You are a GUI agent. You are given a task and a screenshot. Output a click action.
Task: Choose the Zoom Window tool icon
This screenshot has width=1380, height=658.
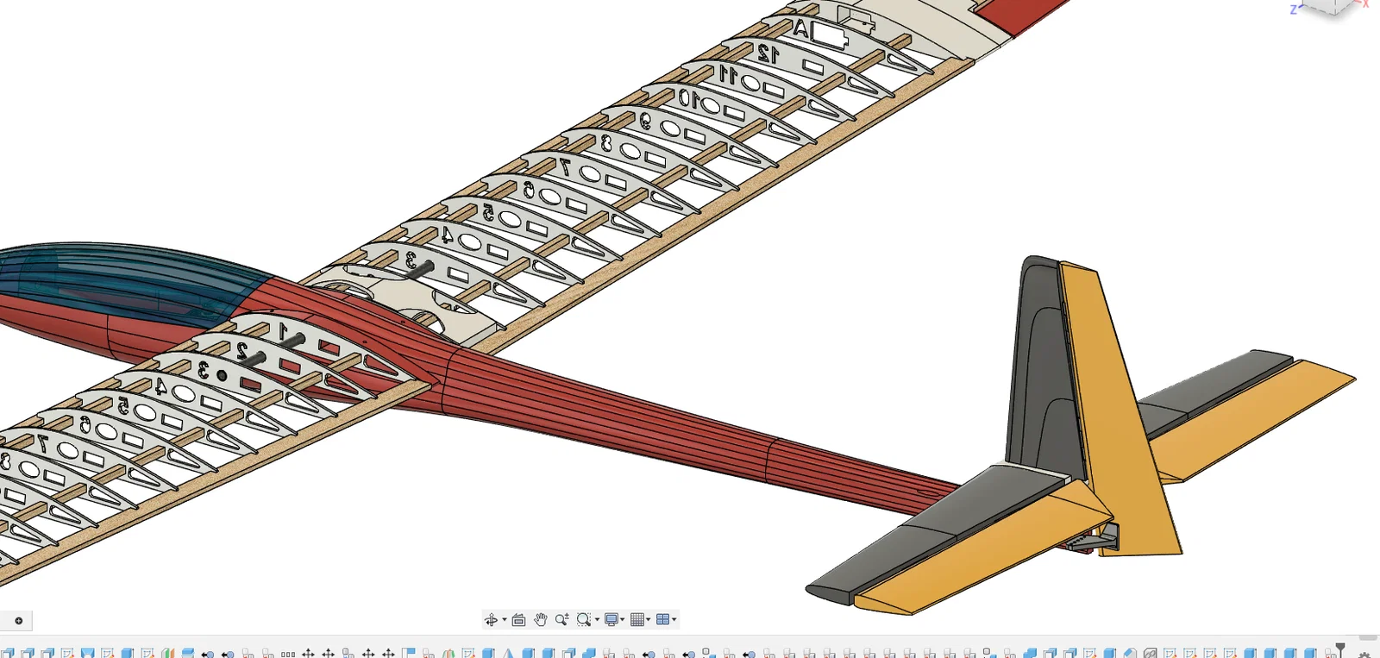pos(584,620)
